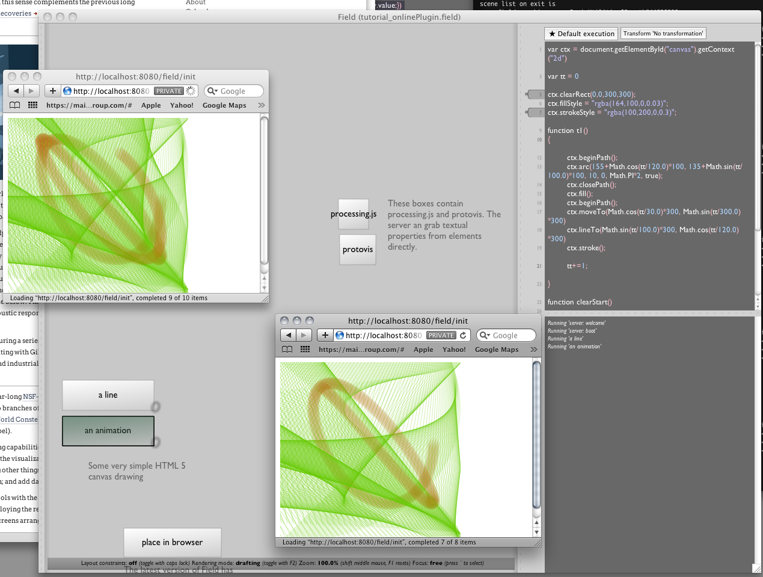
Task: Open Google Maps bookmark in lower Safari window
Action: click(496, 350)
